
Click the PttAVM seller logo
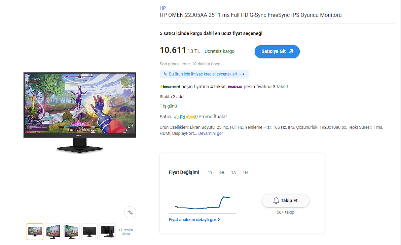click(185, 117)
